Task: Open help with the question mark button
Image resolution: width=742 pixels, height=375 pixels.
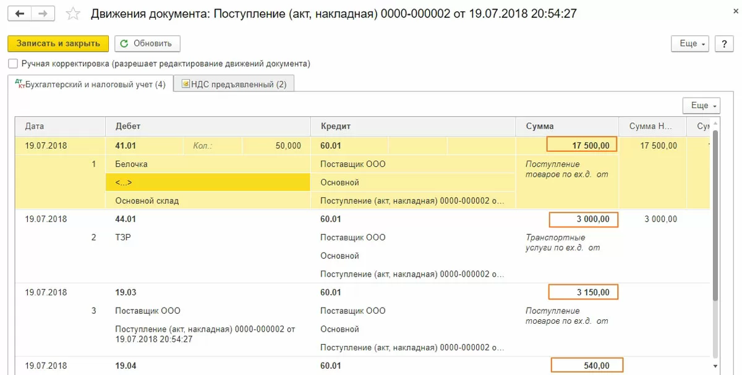Action: click(723, 43)
